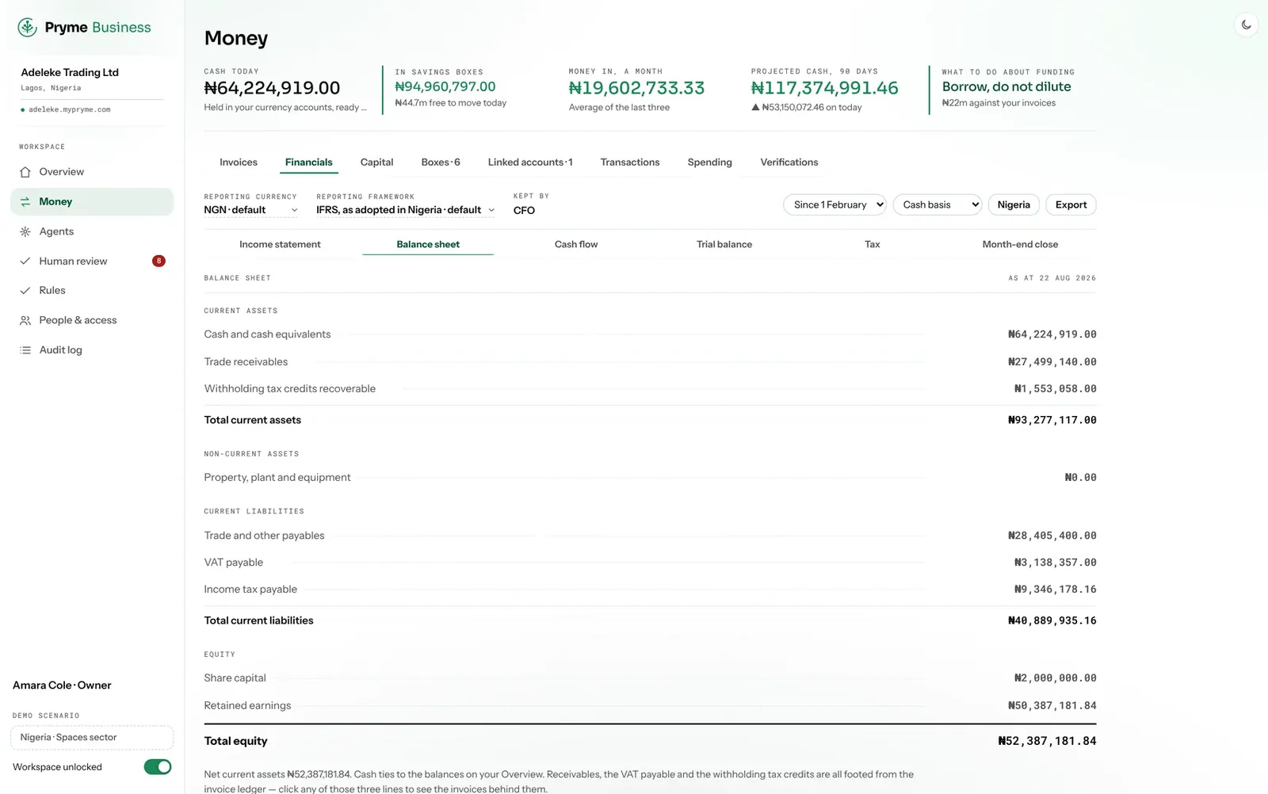Open the Boxes 6 tab

pyautogui.click(x=441, y=162)
